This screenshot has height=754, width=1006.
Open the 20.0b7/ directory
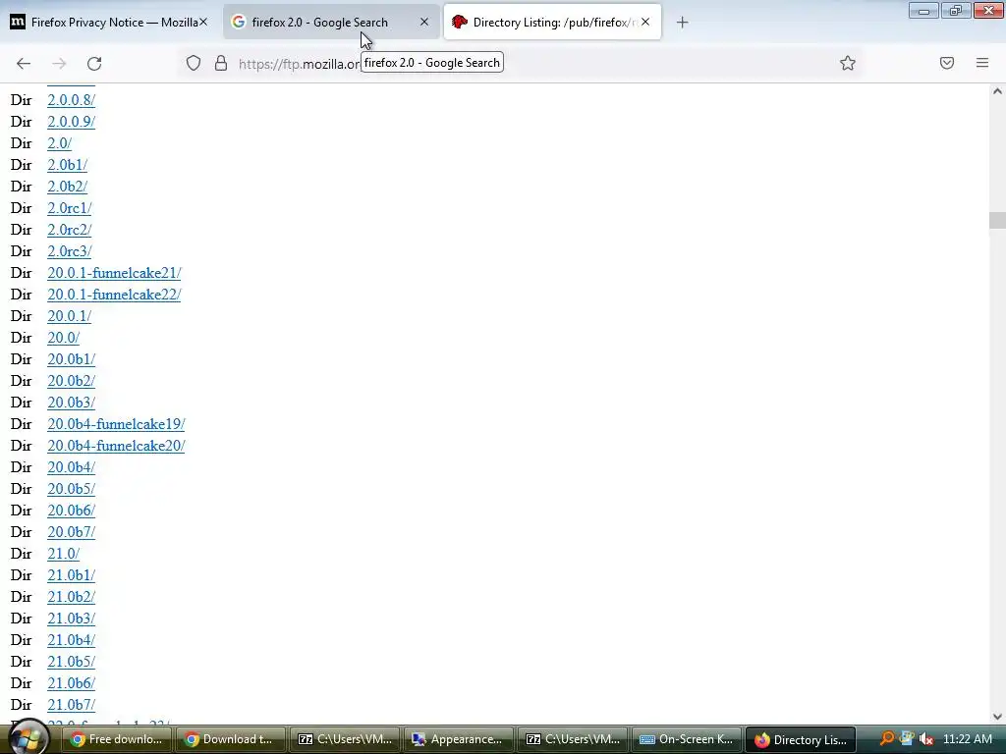coord(71,532)
